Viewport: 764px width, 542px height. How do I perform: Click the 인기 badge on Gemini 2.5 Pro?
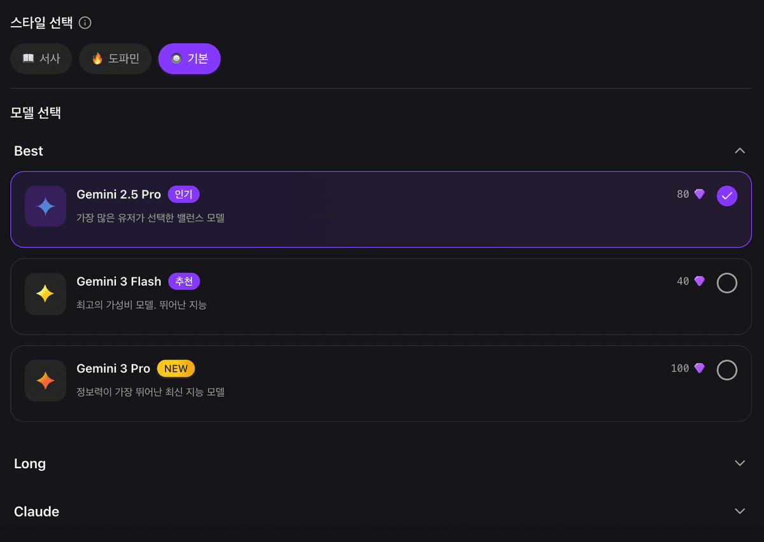click(x=183, y=194)
